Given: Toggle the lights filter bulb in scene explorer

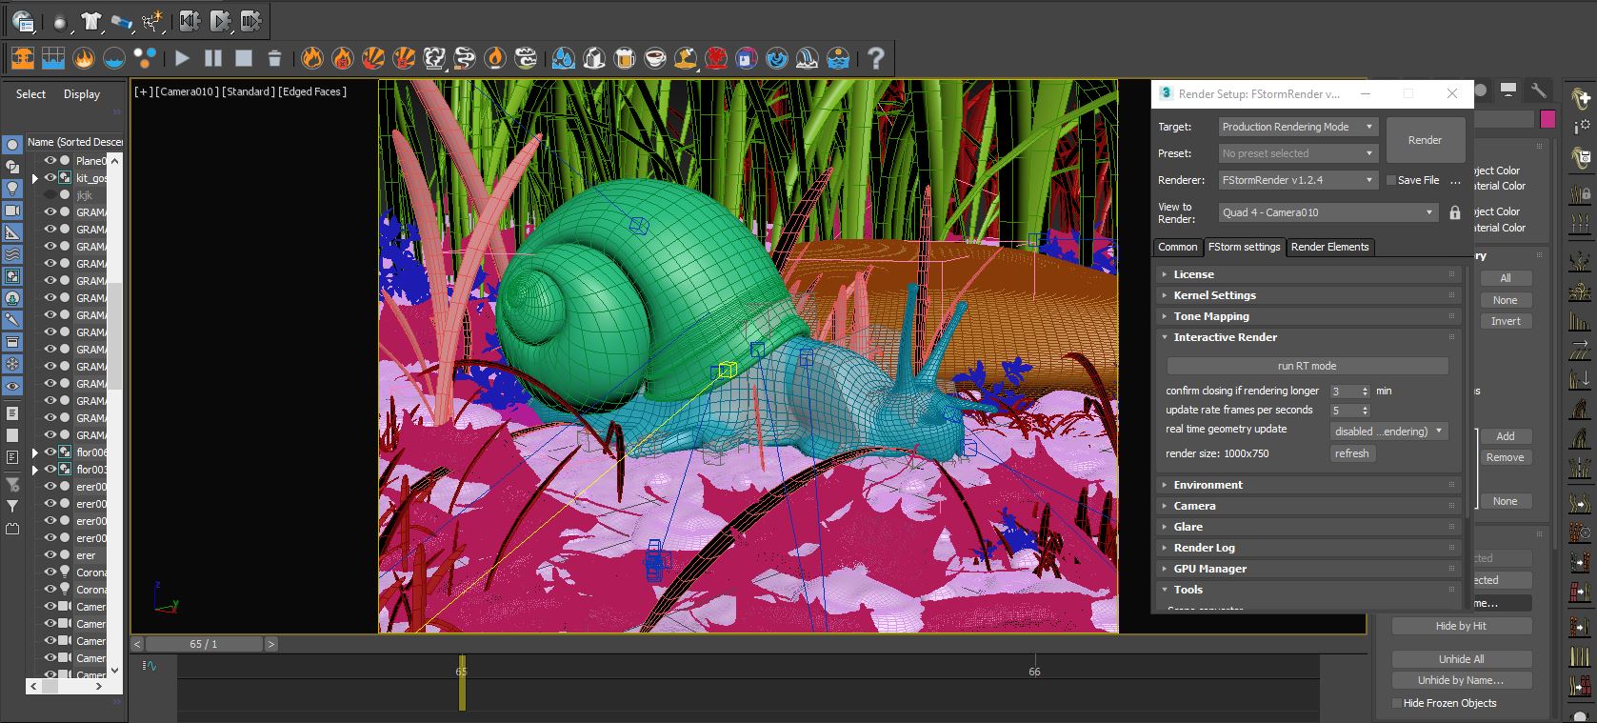Looking at the screenshot, I should click(x=12, y=188).
